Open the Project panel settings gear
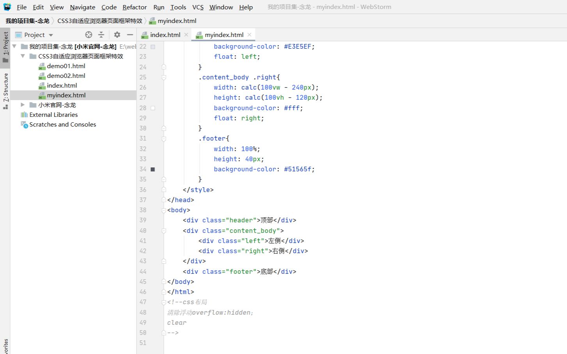 (x=117, y=35)
